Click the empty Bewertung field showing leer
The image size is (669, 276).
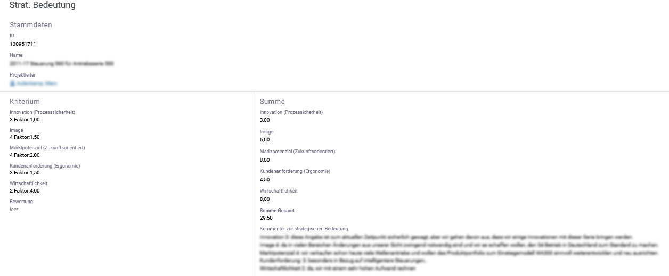(14, 210)
